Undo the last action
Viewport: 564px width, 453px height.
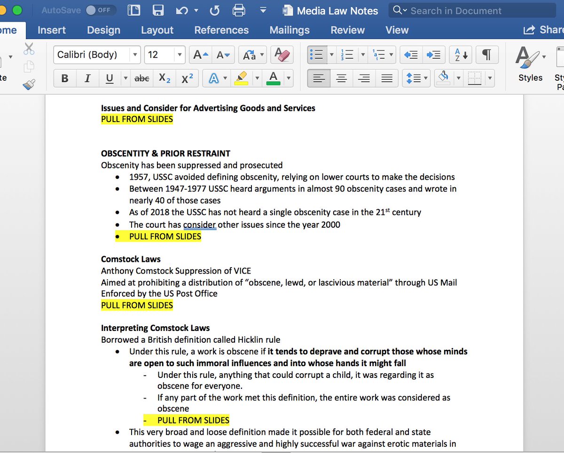[181, 10]
